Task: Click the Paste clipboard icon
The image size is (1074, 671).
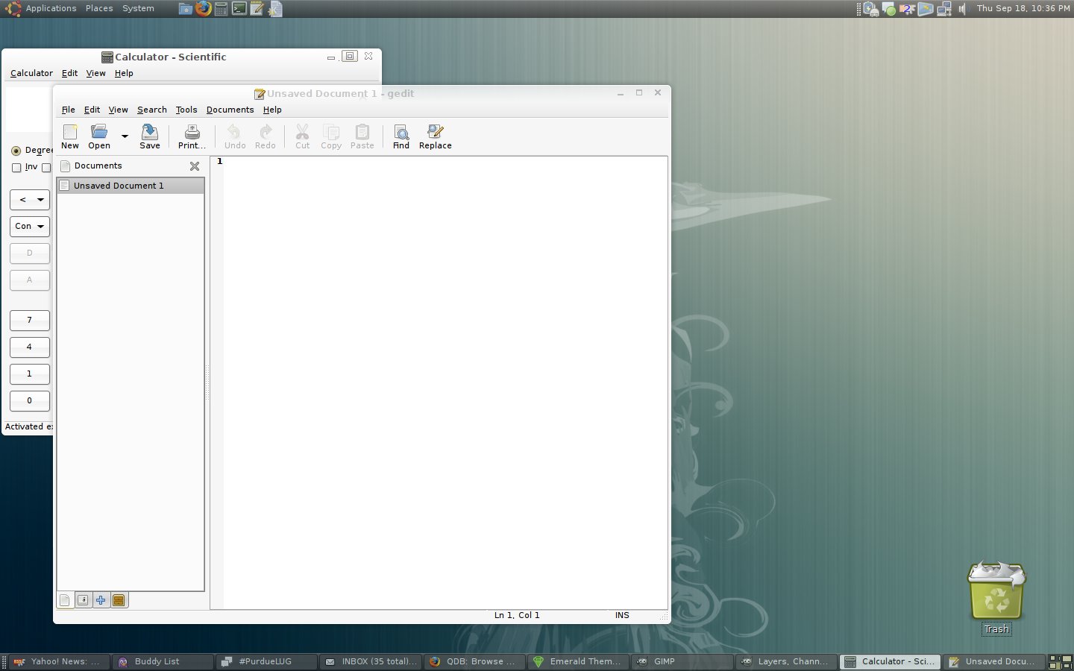Action: pos(362,136)
